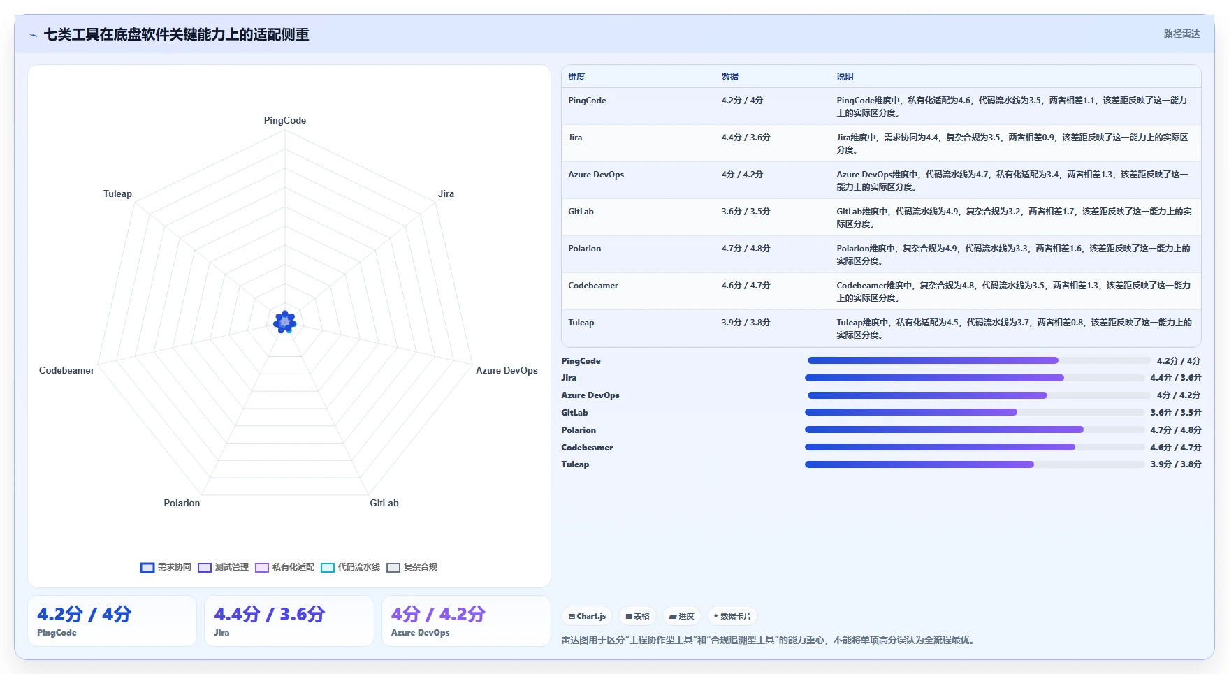Click the table data cell 3.6分 / 3.5分

pos(746,212)
